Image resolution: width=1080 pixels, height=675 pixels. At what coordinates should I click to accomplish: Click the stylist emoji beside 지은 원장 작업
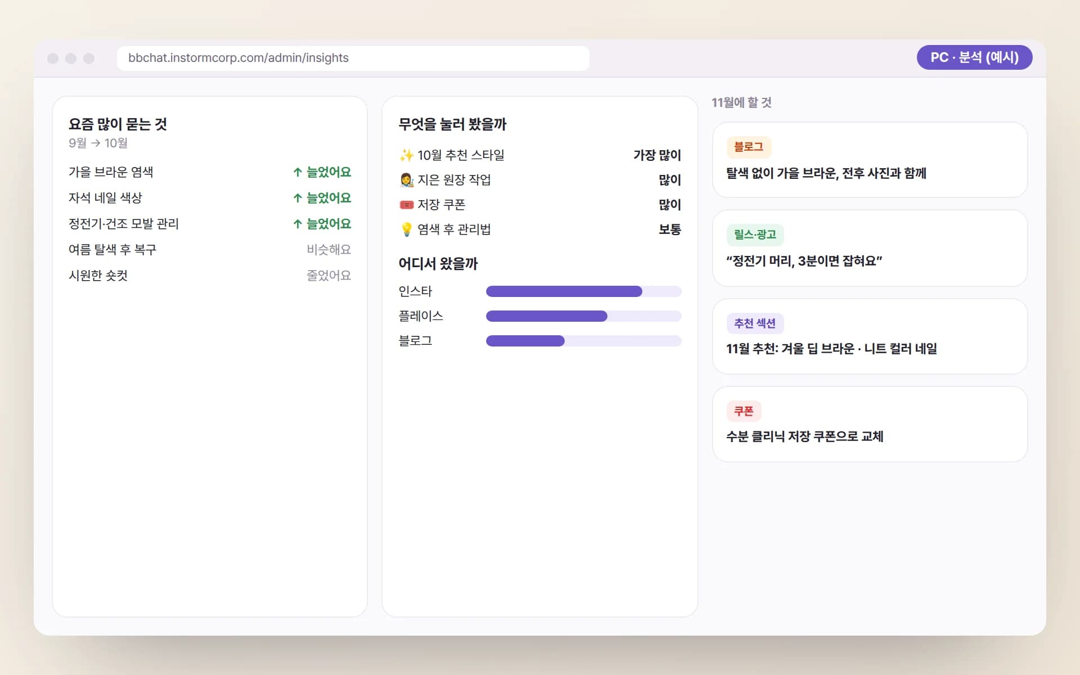406,180
